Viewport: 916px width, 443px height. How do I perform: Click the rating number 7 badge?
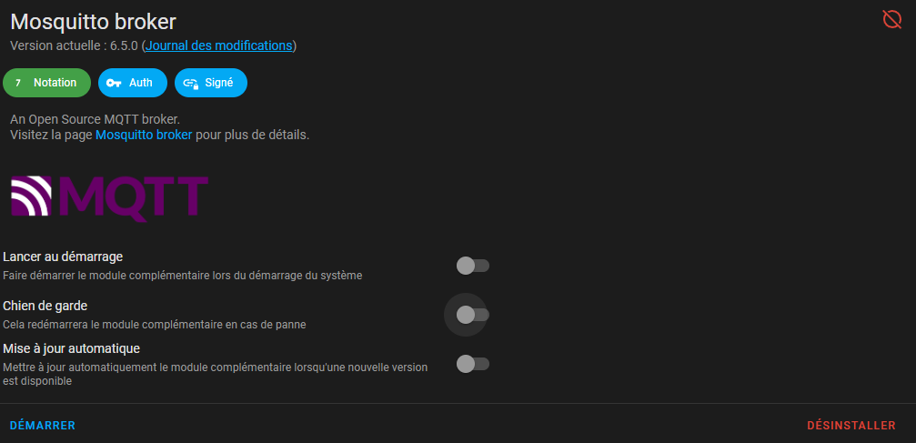tap(18, 83)
